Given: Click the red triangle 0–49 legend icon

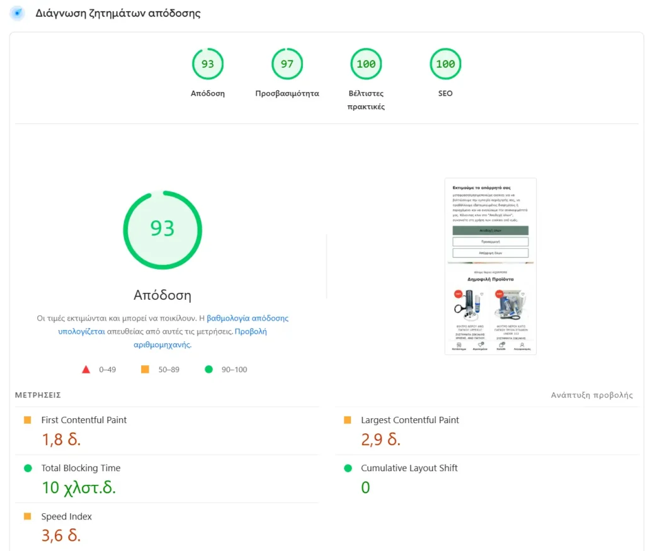Looking at the screenshot, I should tap(86, 370).
